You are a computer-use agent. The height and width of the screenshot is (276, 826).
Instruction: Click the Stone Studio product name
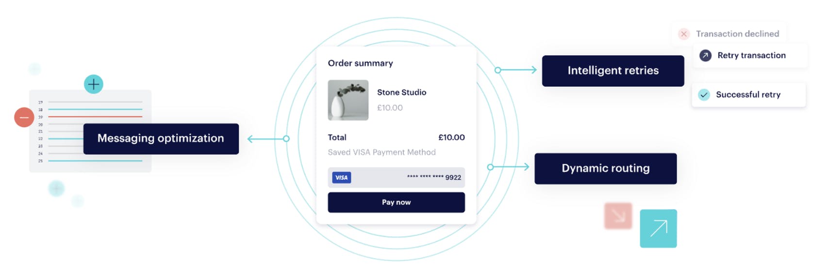tap(401, 92)
